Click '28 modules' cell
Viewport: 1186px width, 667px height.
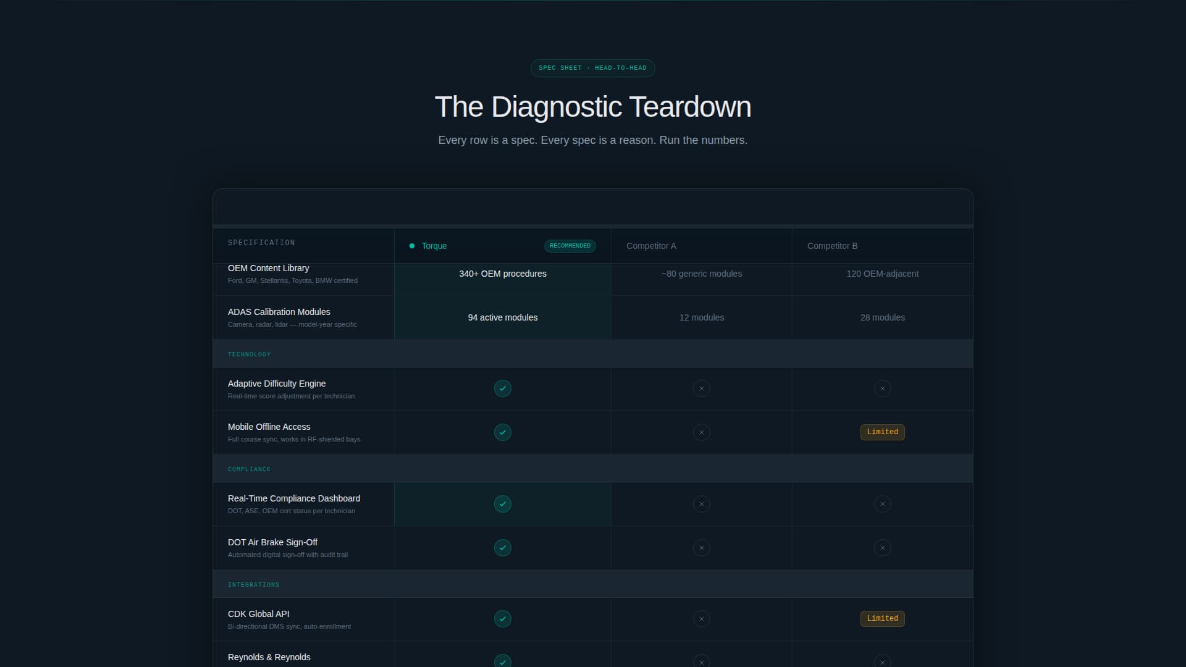[883, 317]
